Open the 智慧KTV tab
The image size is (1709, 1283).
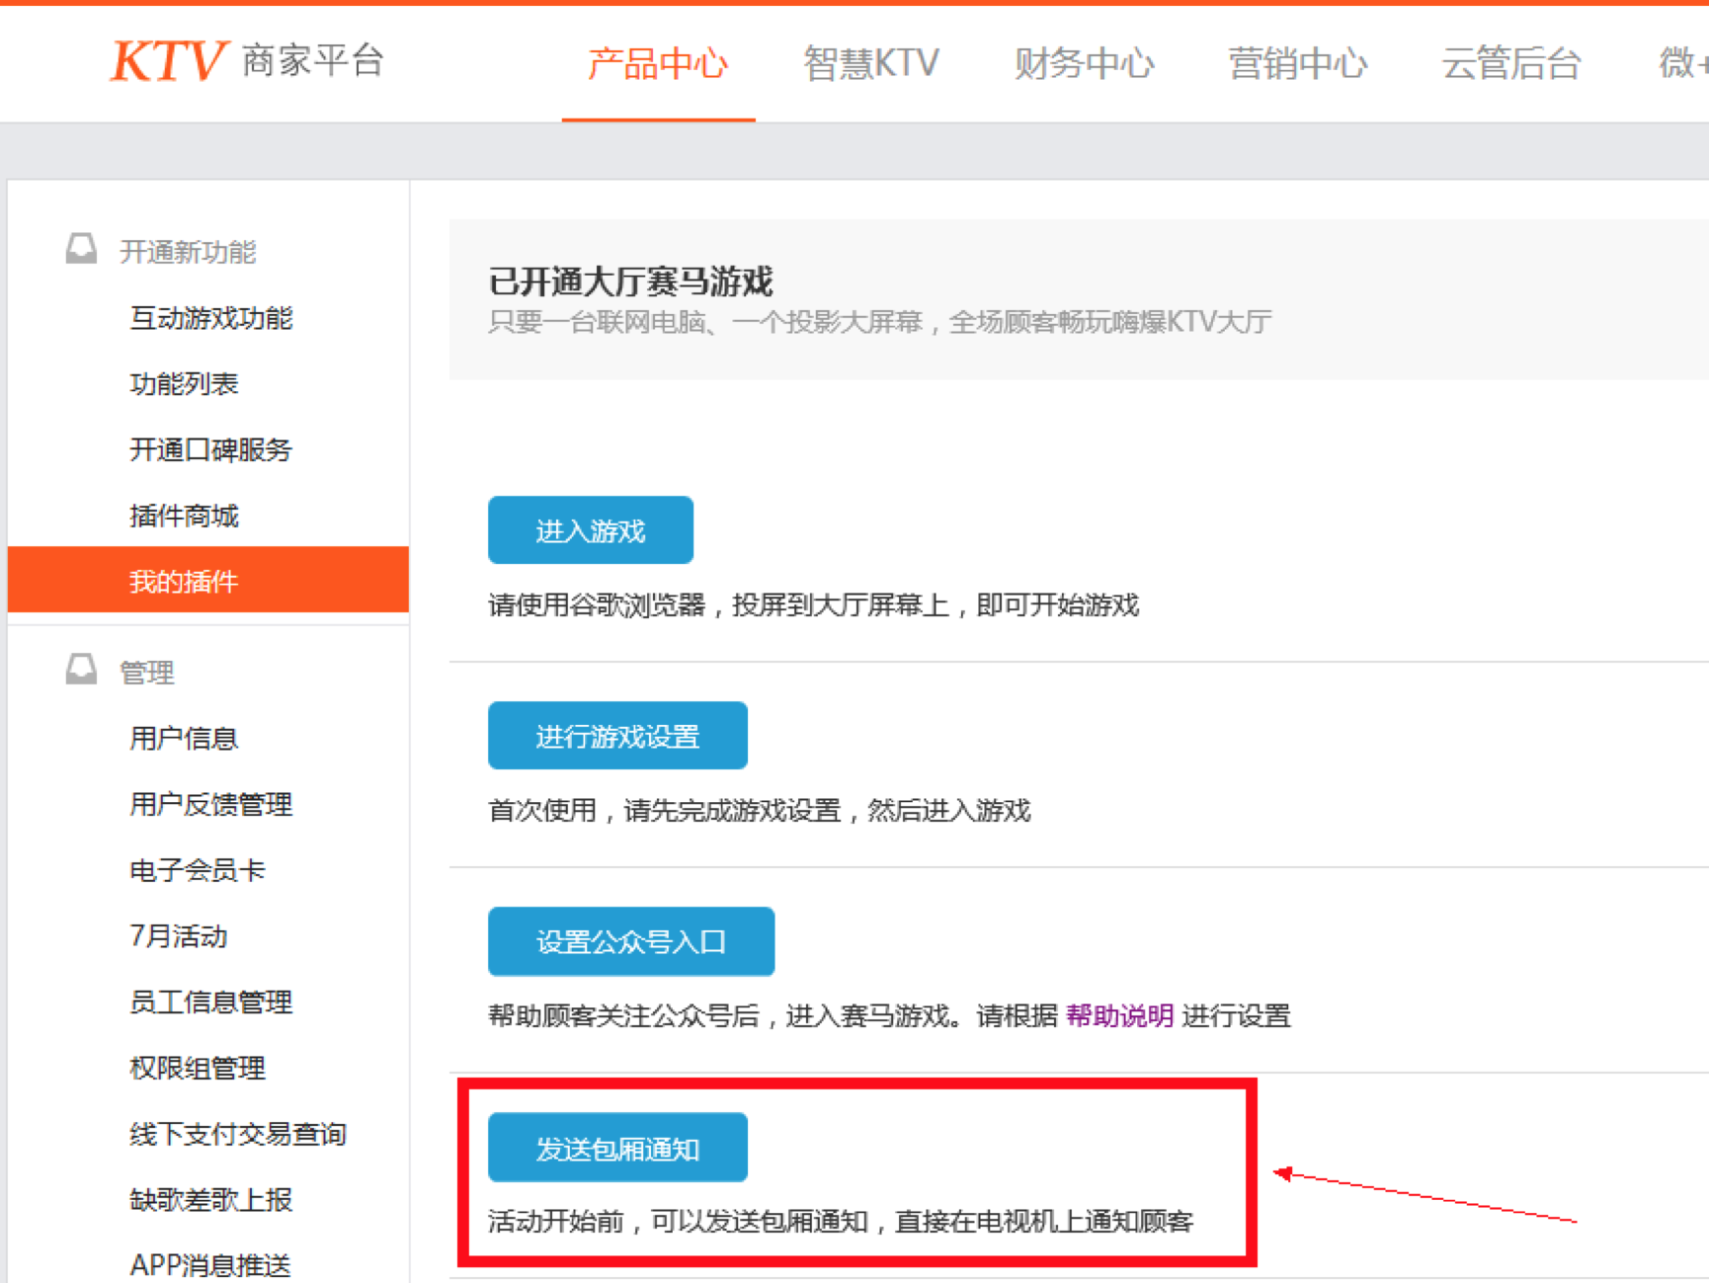point(870,64)
